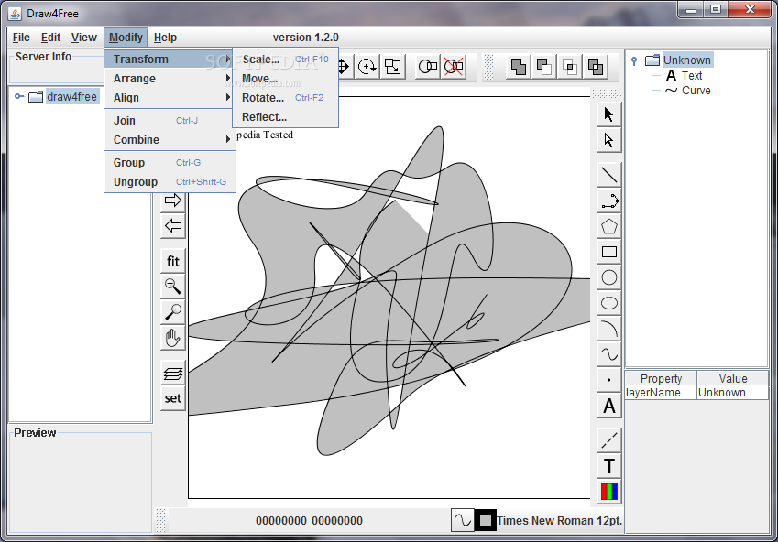The height and width of the screenshot is (542, 778).
Task: Click the send backward one step icon
Action: (570, 67)
